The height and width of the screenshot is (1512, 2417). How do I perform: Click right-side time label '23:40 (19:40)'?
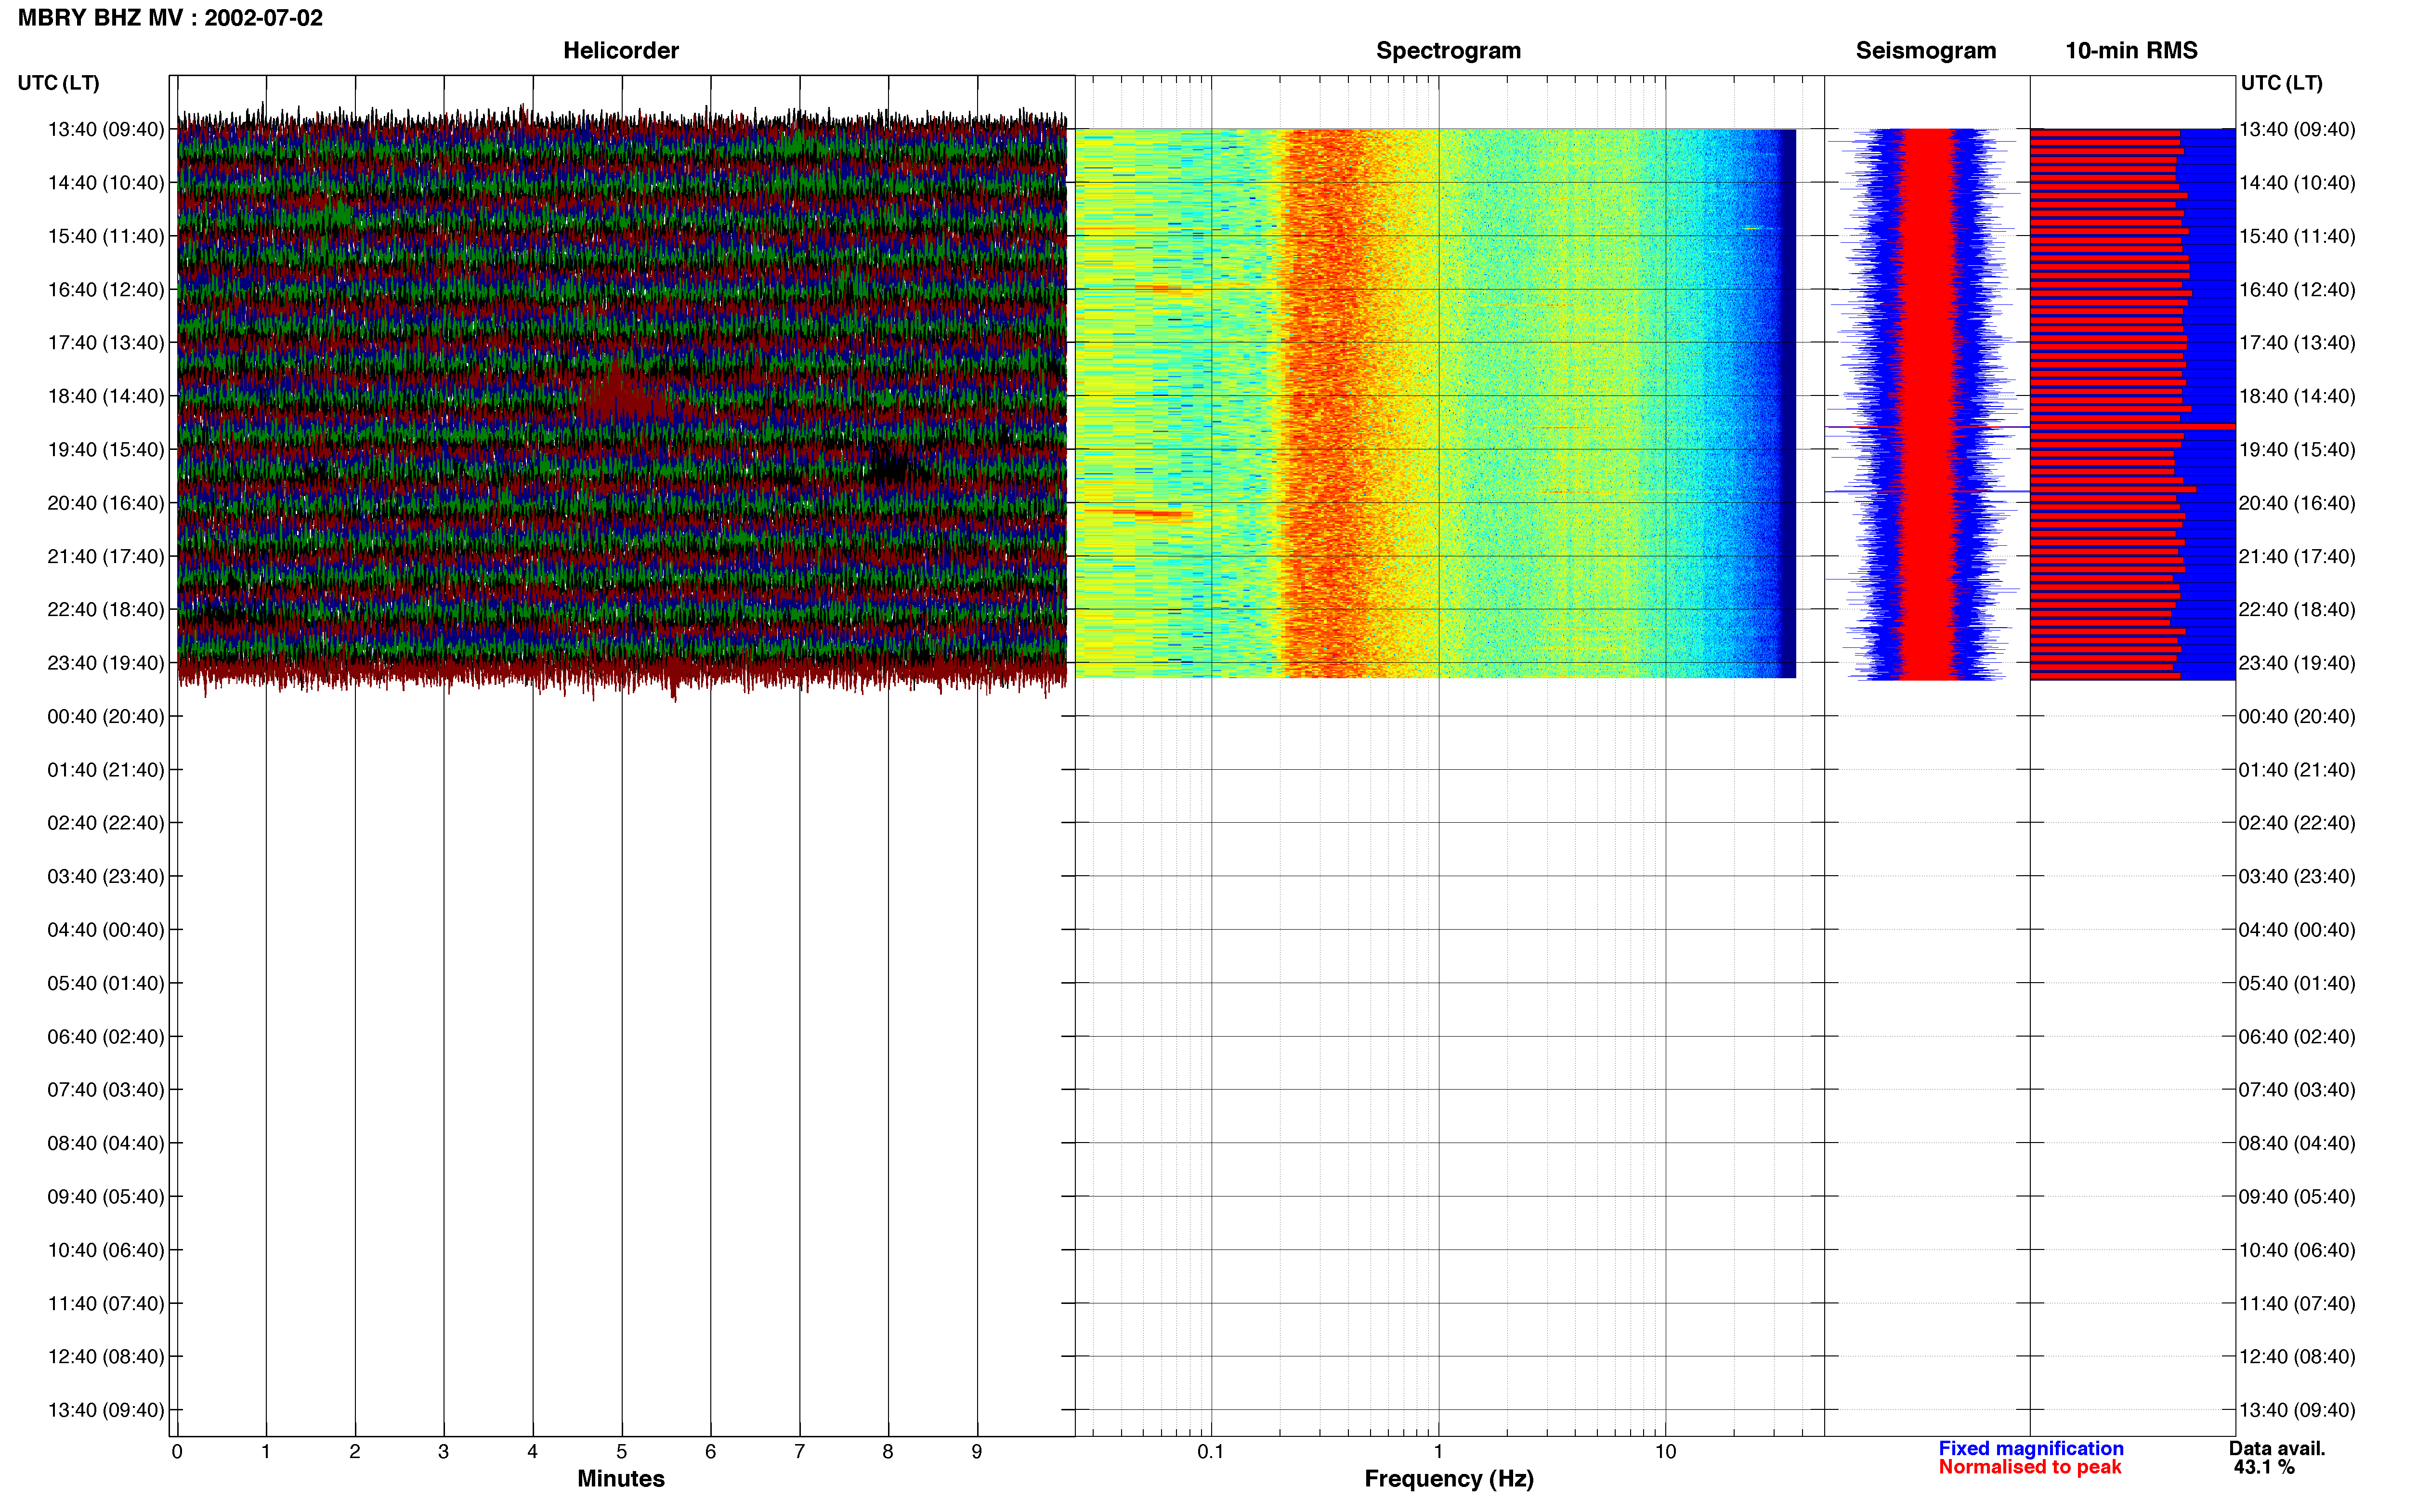[2297, 663]
